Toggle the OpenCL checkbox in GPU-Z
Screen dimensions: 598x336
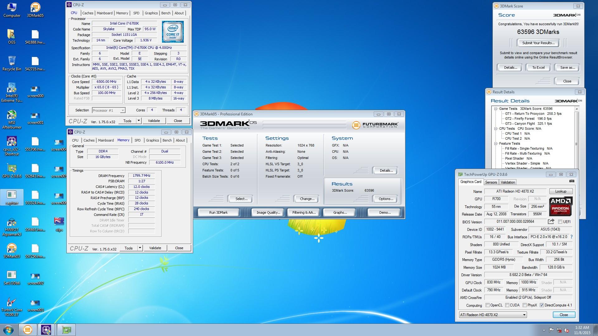click(487, 305)
